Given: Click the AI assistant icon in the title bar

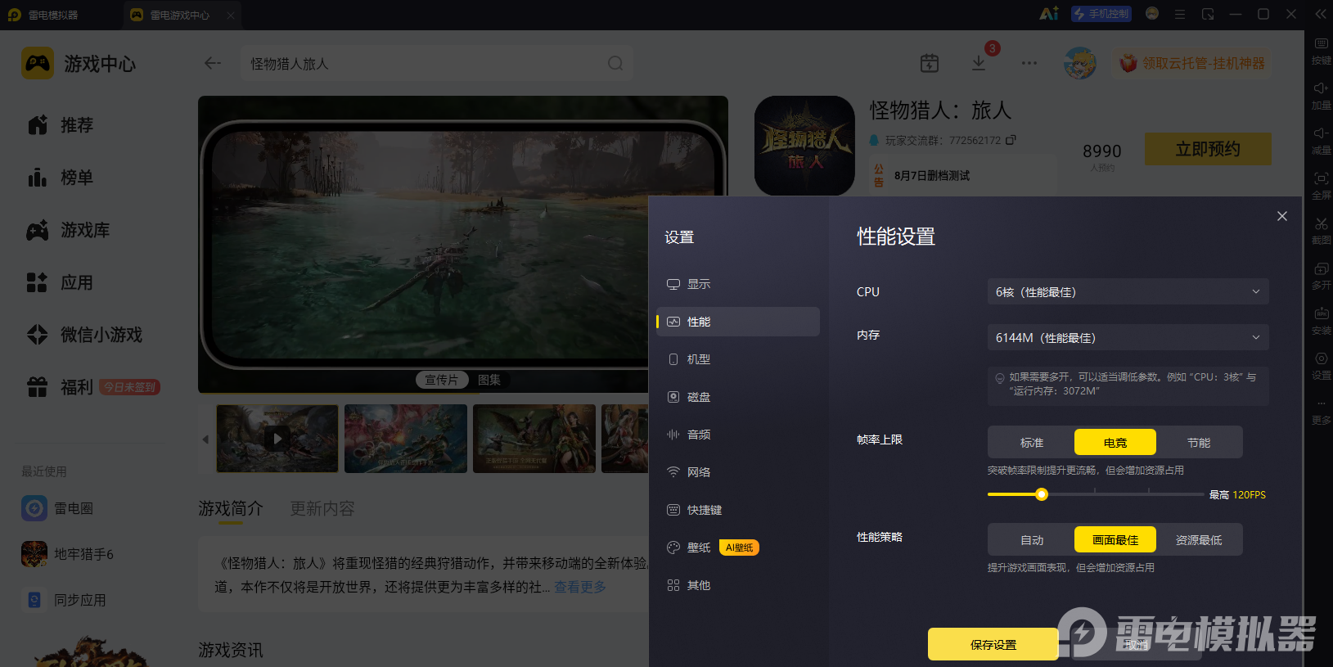Looking at the screenshot, I should pyautogui.click(x=1049, y=14).
